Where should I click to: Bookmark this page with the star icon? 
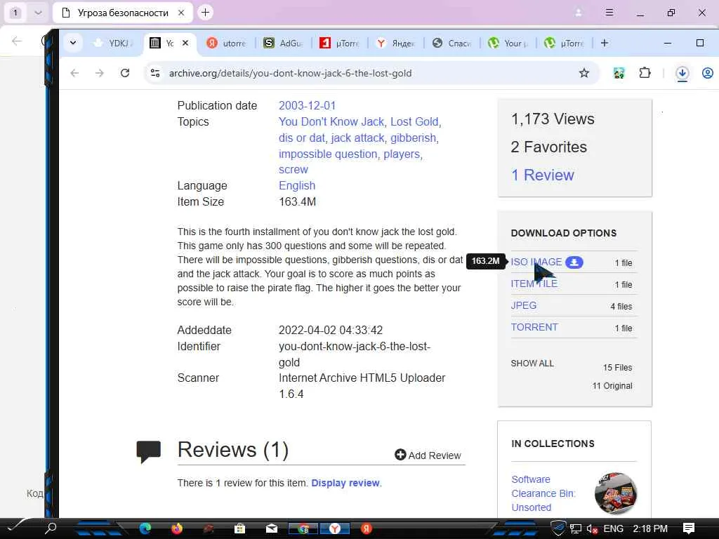tap(583, 73)
